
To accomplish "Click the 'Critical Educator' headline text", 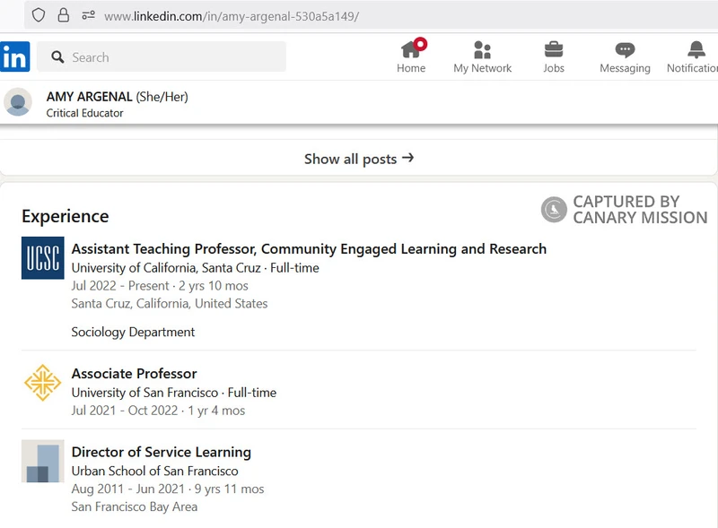I will click(84, 113).
